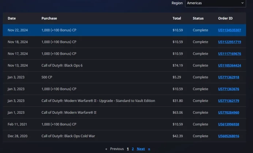The image size is (253, 153).
Task: Click Modern Warfare II Upgrade to Vault Edition
Action: [x=98, y=101]
